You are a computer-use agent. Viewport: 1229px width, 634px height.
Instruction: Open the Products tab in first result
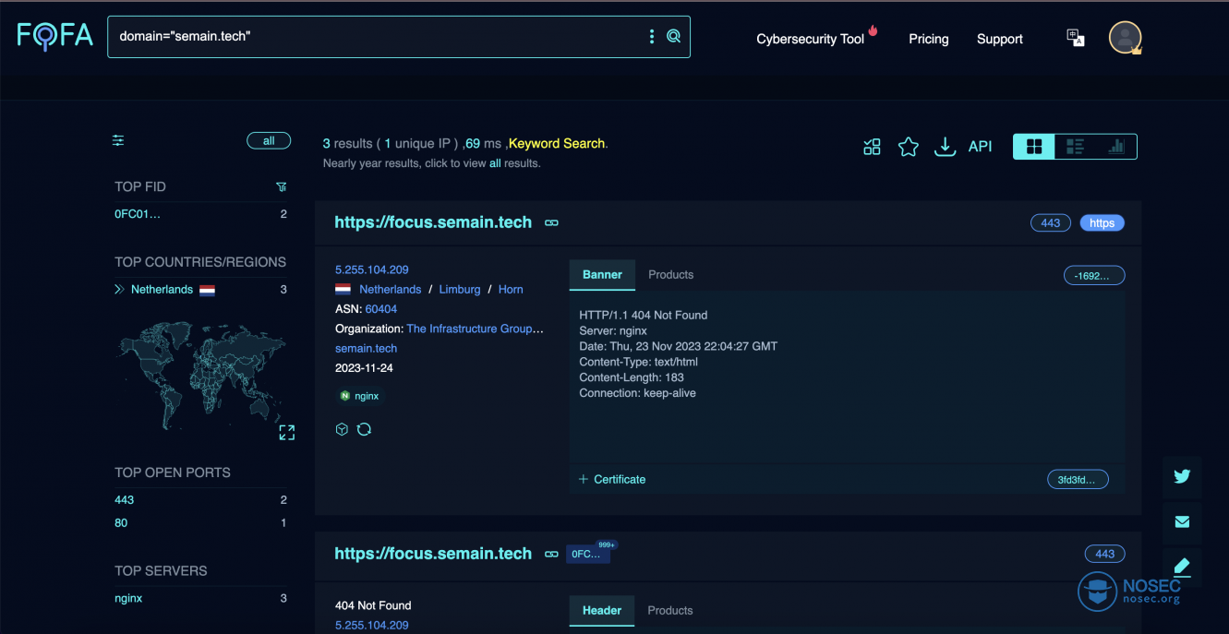tap(670, 274)
